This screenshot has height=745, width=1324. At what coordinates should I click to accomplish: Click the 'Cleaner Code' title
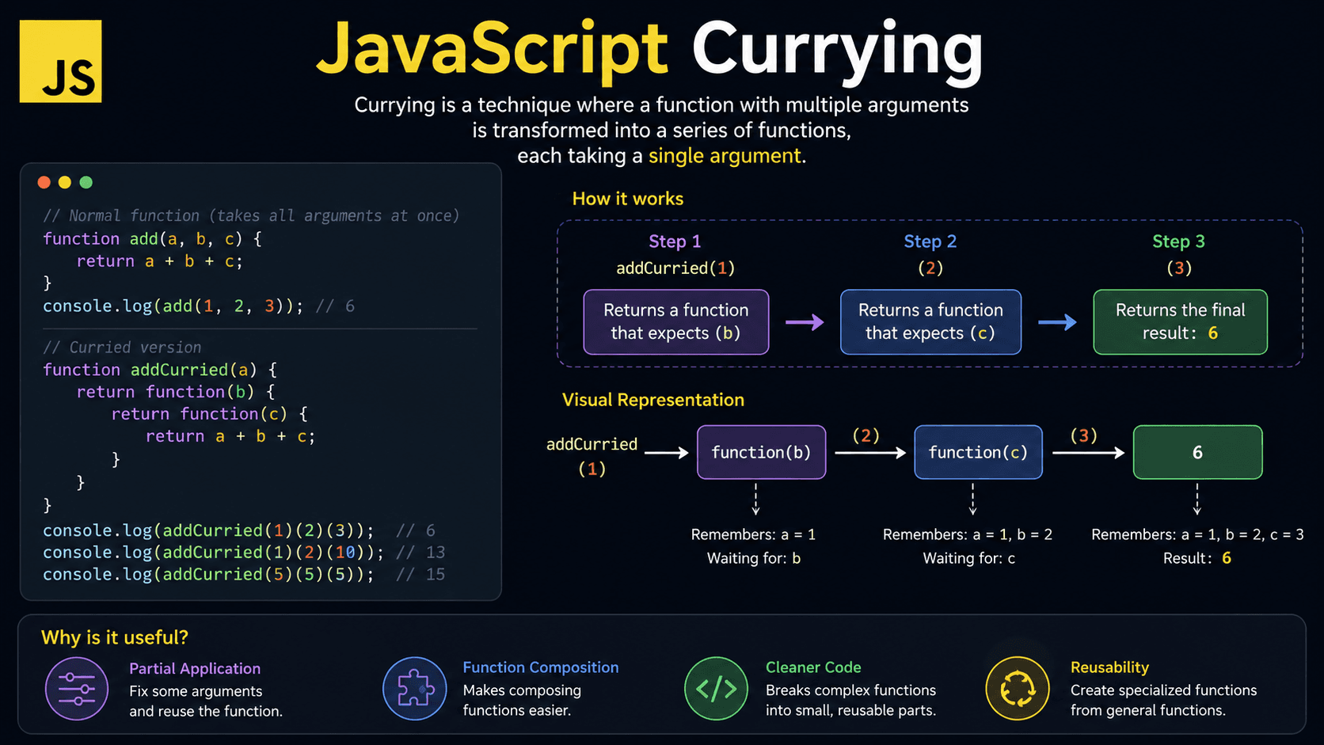(x=813, y=667)
